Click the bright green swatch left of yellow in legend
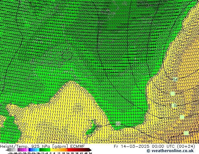 coord(49,150)
